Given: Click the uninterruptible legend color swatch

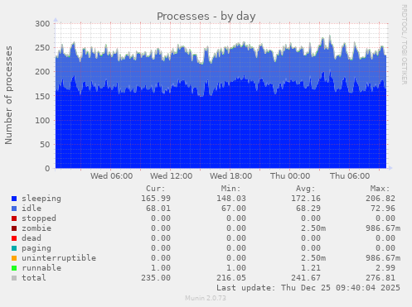Looking at the screenshot, I should point(14,258).
